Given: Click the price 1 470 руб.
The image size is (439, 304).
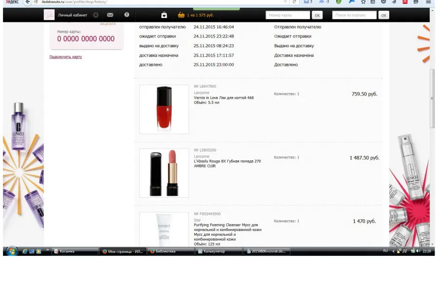Looking at the screenshot, I should (364, 221).
